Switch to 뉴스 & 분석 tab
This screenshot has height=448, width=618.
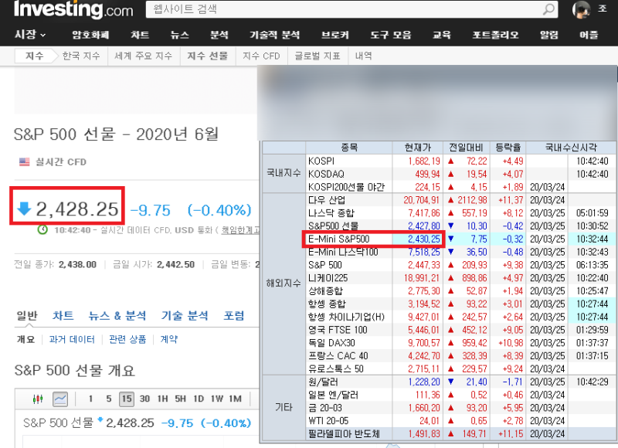[x=117, y=316]
